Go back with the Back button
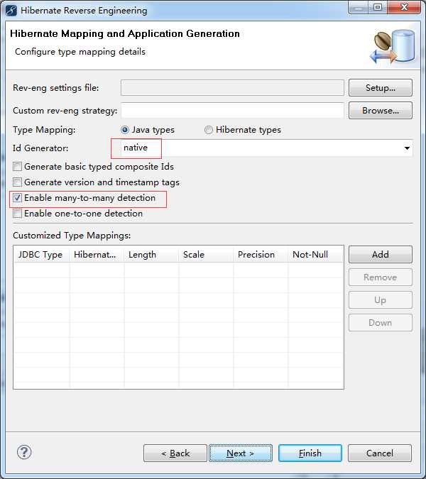This screenshot has width=426, height=479. point(175,453)
